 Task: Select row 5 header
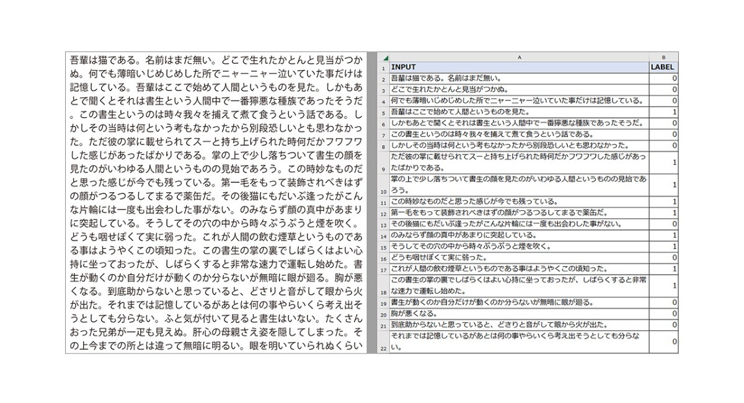coord(384,112)
